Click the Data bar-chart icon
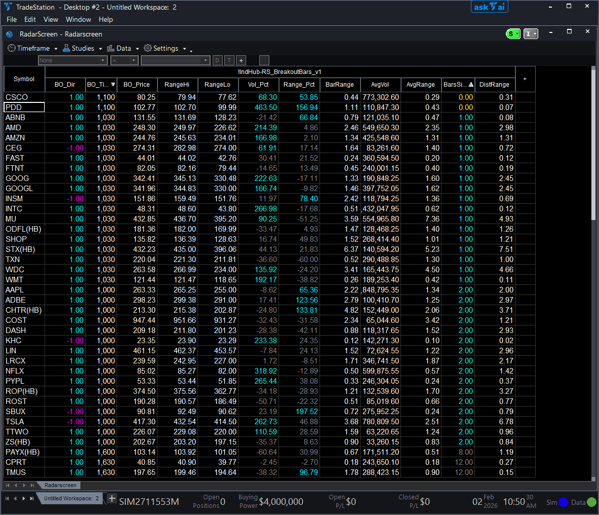The image size is (599, 515). (x=111, y=48)
